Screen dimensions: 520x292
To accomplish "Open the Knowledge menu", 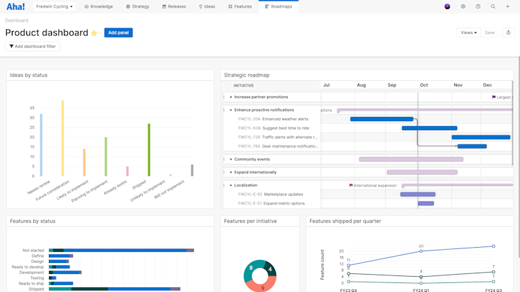I will [x=98, y=7].
